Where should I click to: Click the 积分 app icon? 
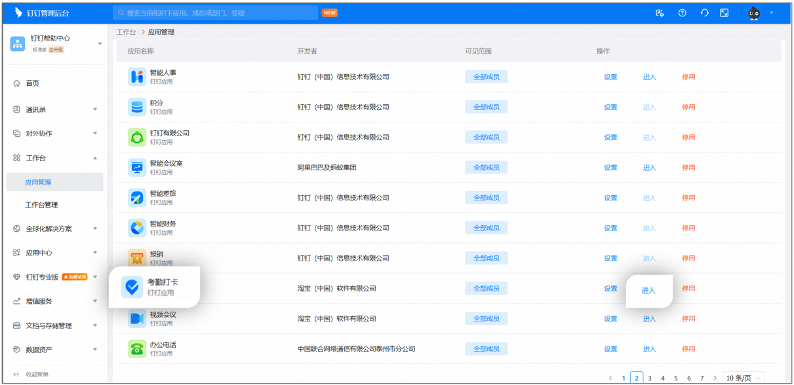pos(136,107)
